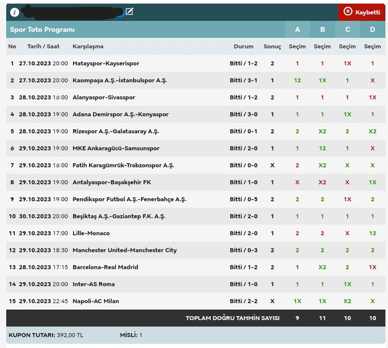Click the Karşılaşma column header

88,46
